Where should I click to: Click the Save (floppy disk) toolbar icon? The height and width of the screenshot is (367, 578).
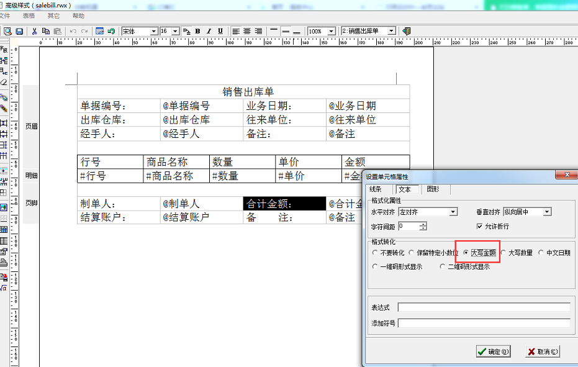pos(19,31)
